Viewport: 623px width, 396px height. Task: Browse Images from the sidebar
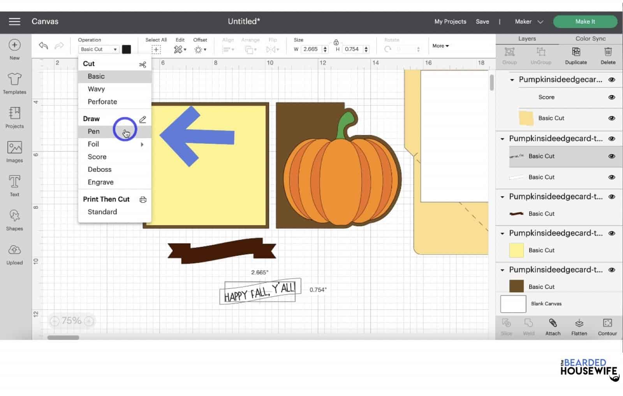pos(14,151)
